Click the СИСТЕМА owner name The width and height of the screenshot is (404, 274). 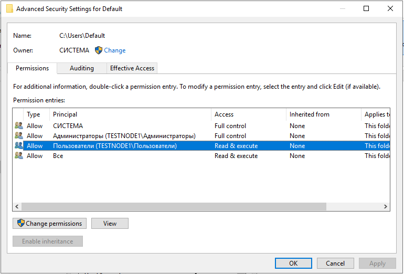click(x=74, y=50)
